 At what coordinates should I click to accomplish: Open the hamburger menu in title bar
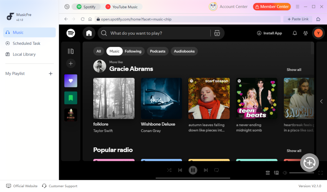(x=297, y=7)
